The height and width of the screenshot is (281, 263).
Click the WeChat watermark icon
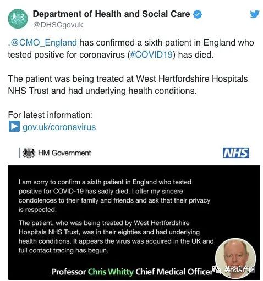pos(217,269)
